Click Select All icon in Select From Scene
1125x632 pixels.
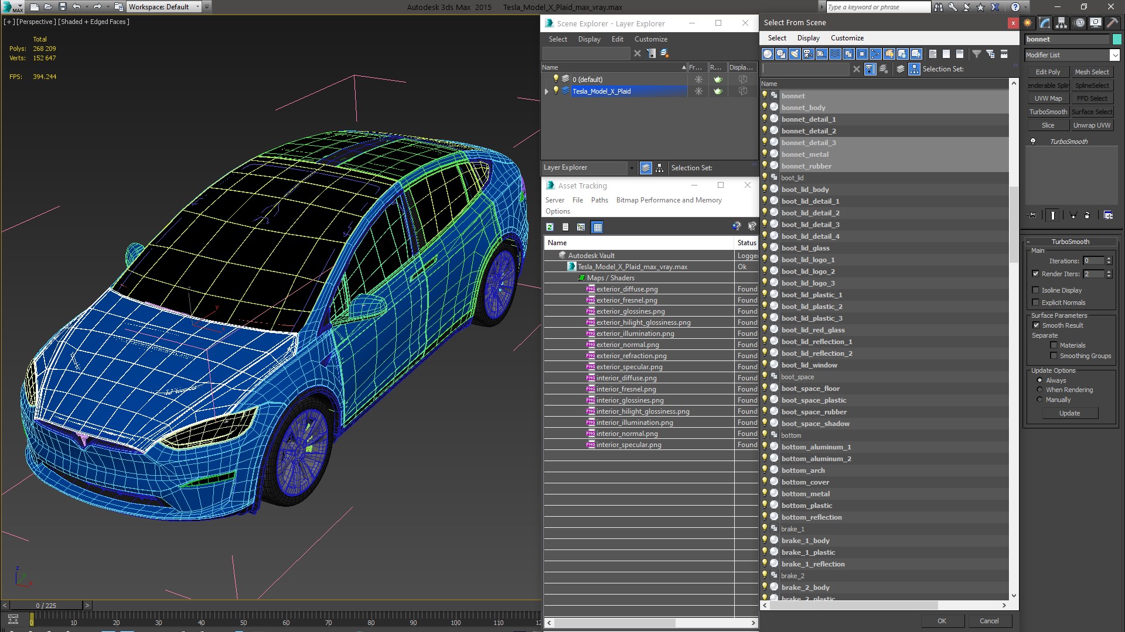coord(933,54)
